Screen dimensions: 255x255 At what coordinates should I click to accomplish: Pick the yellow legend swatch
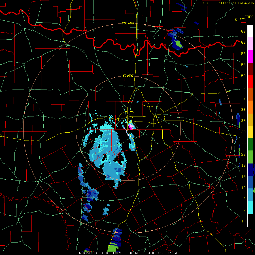pyautogui.click(x=250, y=132)
